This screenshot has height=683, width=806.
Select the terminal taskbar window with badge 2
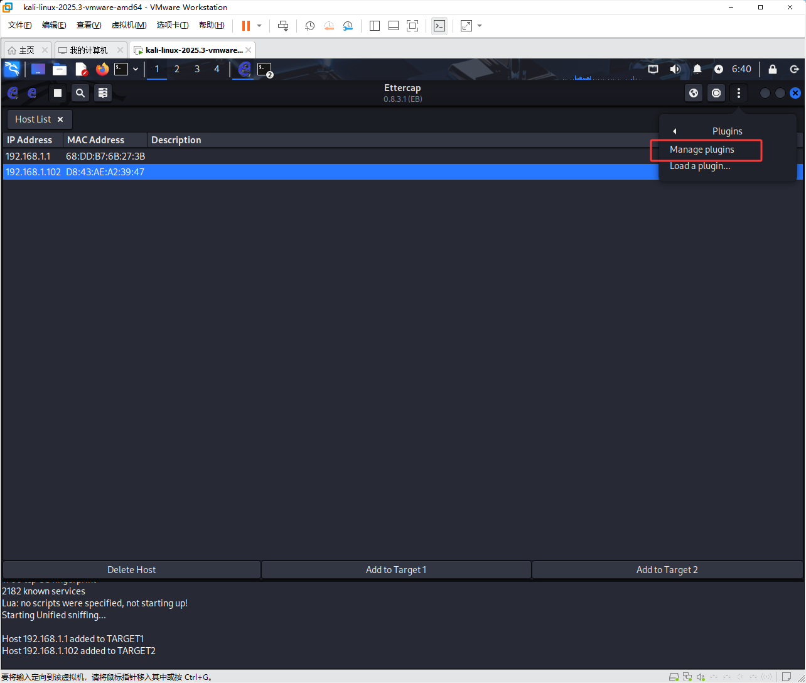[x=265, y=69]
